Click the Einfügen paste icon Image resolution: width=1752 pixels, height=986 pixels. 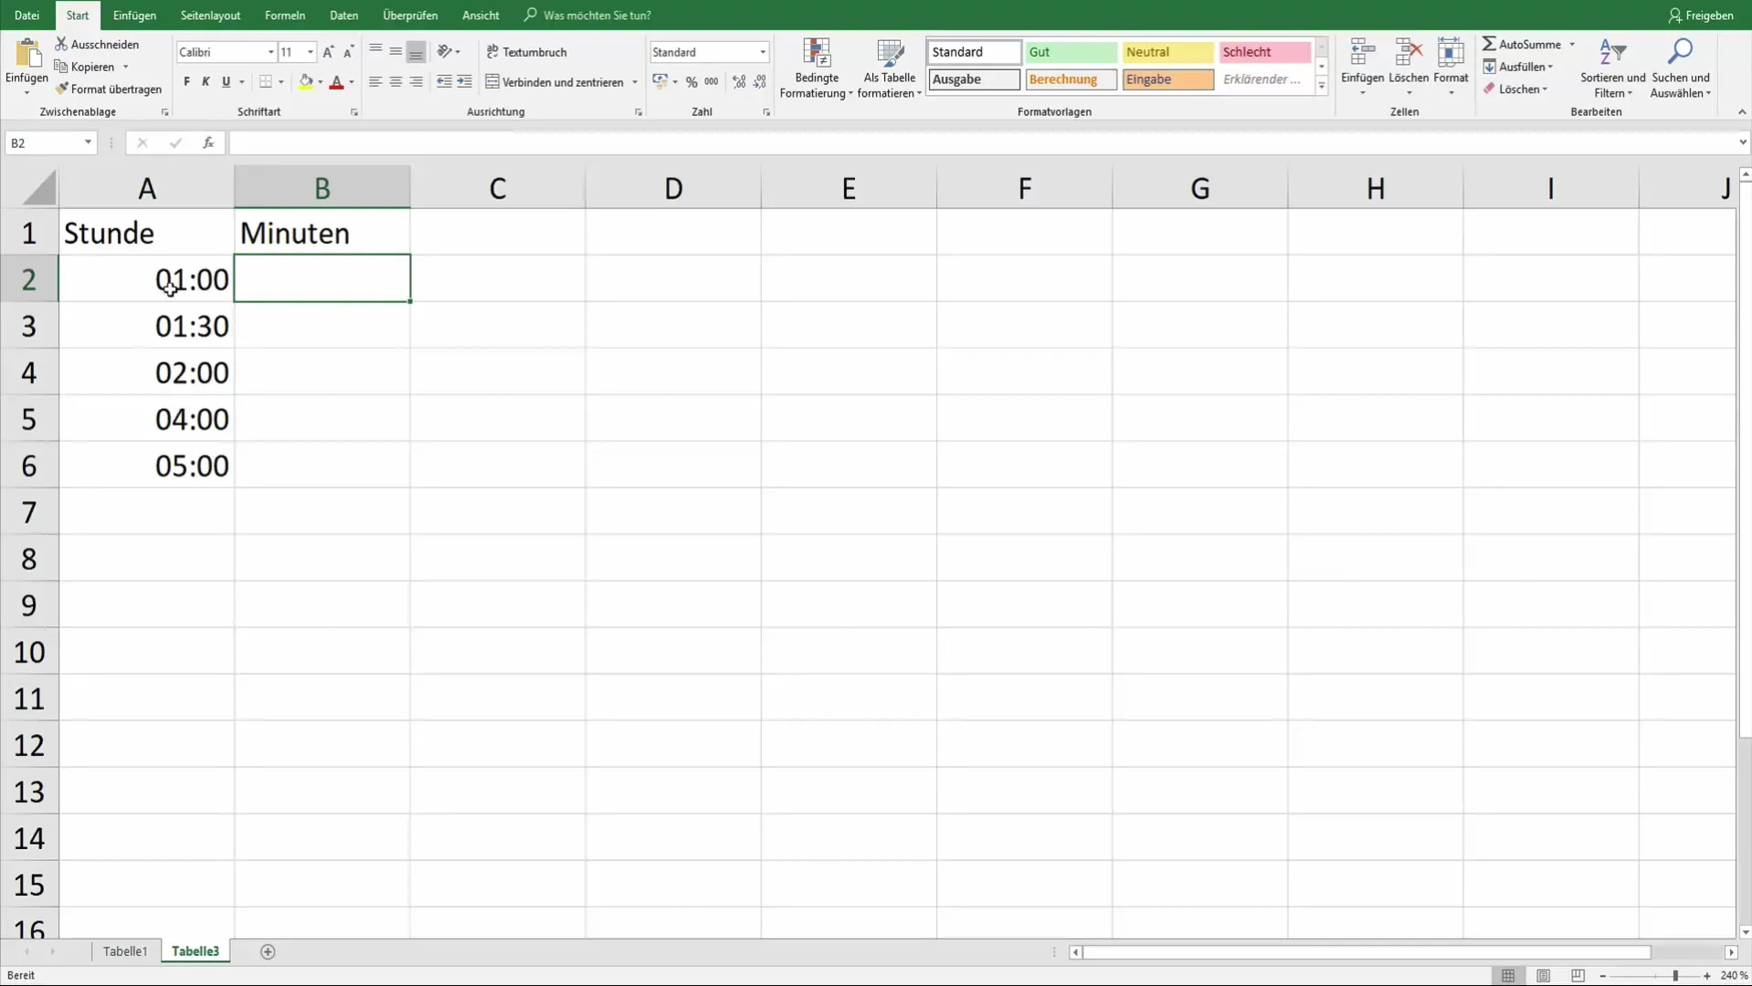pos(27,55)
